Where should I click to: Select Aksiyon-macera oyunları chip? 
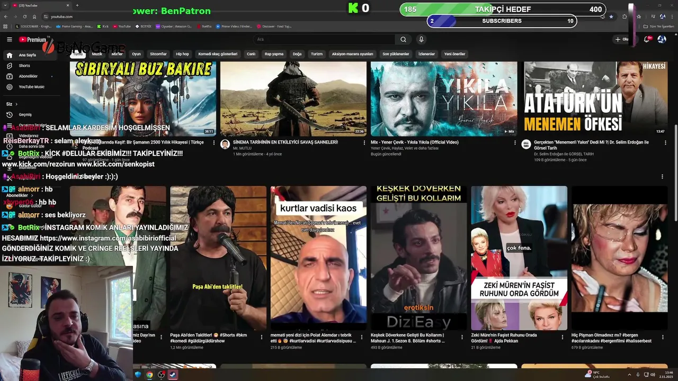coord(352,54)
